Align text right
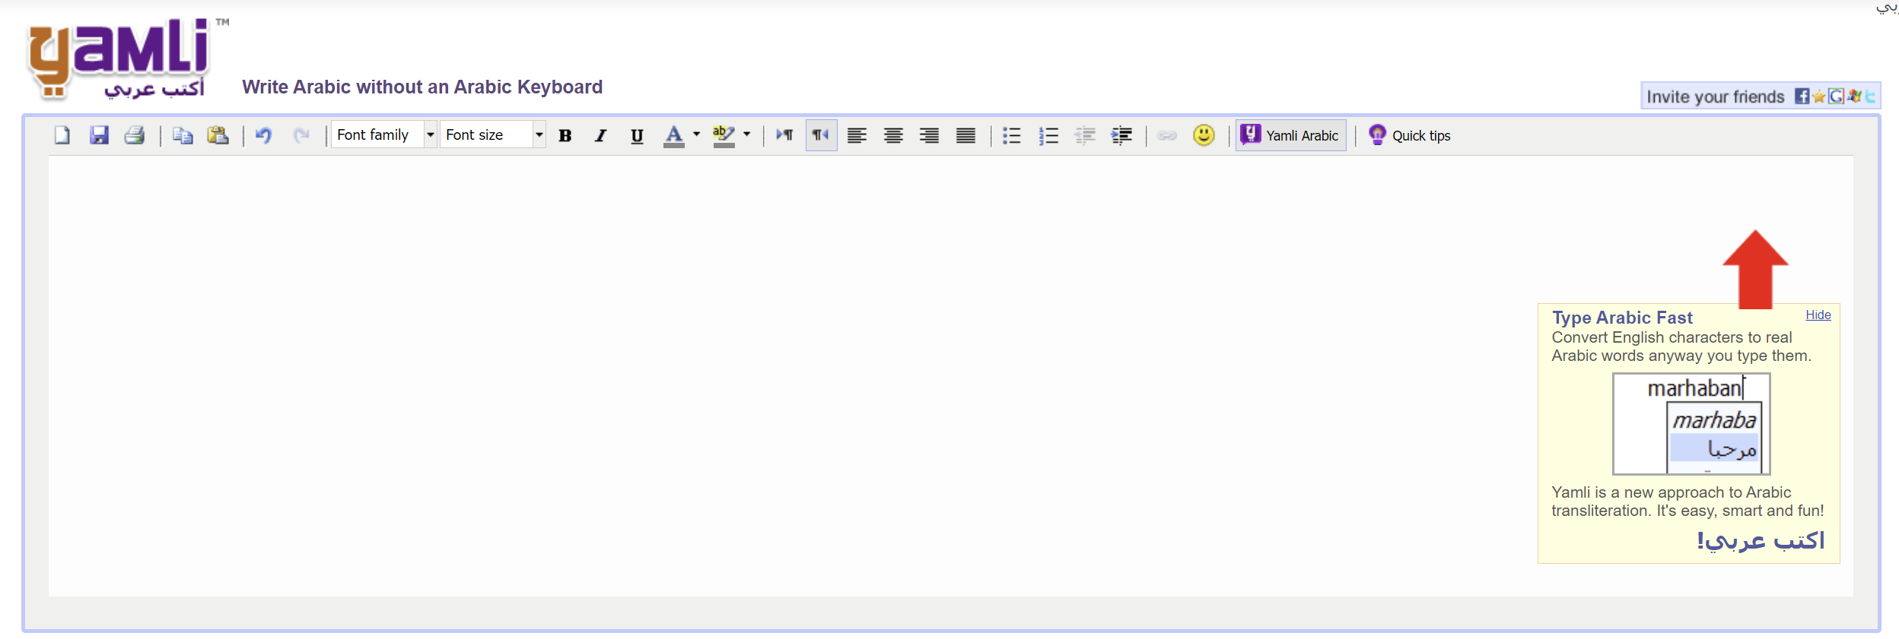 pyautogui.click(x=929, y=135)
